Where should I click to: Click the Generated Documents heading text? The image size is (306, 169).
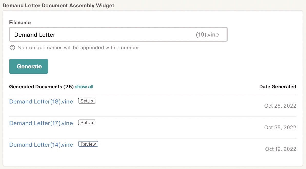(x=36, y=87)
